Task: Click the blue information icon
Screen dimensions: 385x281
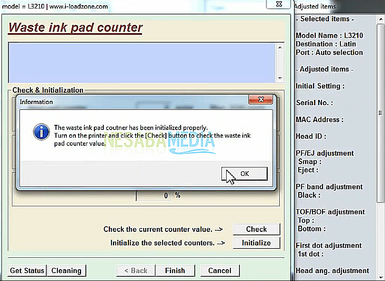Action: (42, 132)
